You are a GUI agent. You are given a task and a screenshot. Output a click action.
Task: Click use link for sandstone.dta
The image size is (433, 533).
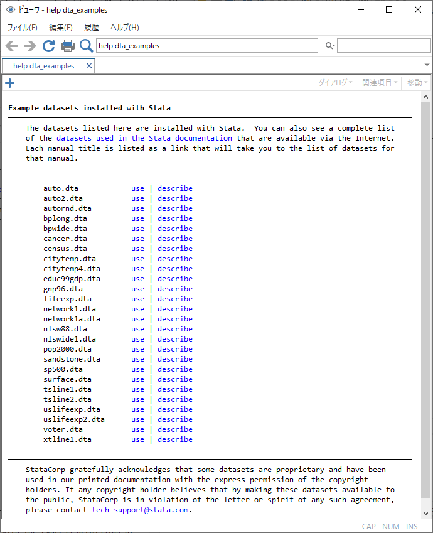coord(137,359)
